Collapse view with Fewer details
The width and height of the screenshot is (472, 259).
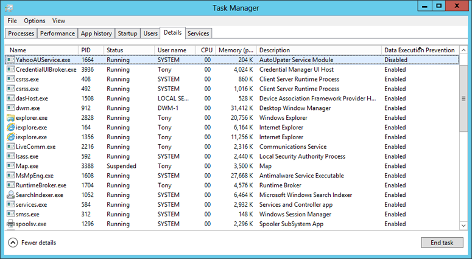[x=32, y=243]
